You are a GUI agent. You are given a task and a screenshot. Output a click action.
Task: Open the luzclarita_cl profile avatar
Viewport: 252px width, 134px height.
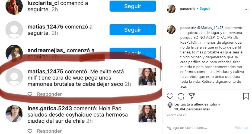14,6
